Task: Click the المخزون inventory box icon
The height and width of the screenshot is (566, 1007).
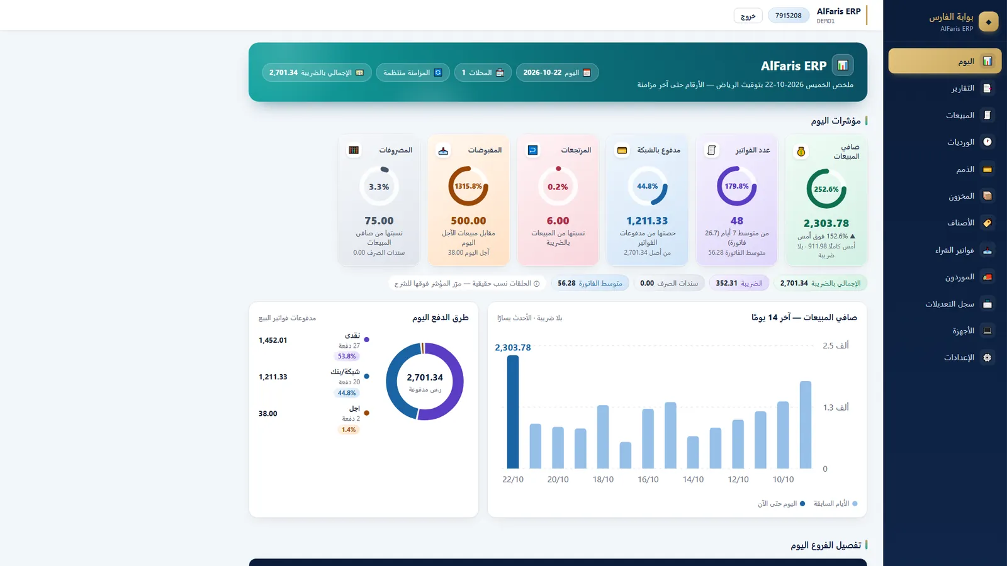Action: 987,196
